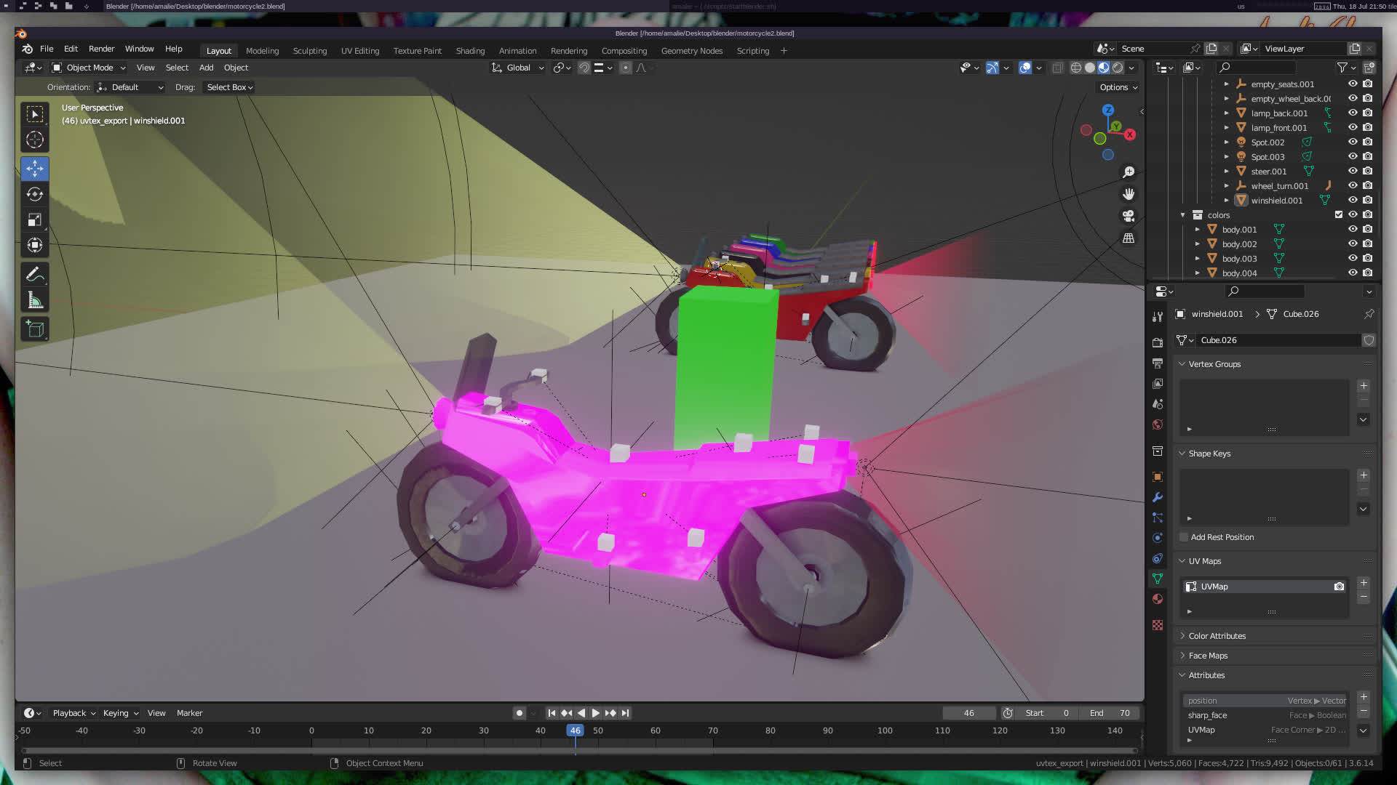Select the Rotate tool
The image size is (1397, 785).
pyautogui.click(x=34, y=194)
